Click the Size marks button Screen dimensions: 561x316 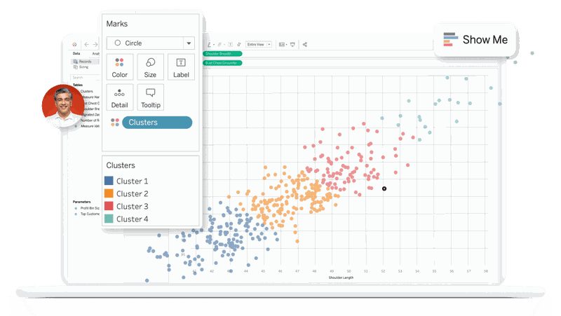coord(150,67)
